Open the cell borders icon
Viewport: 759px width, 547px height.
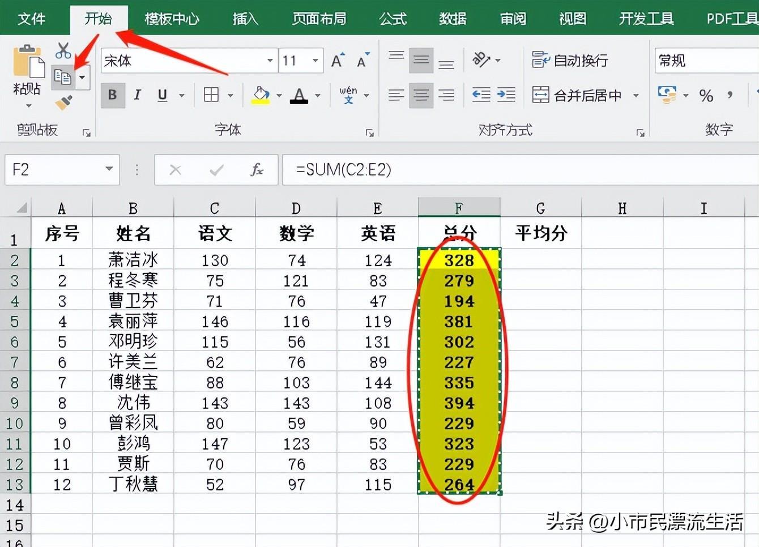tap(211, 95)
